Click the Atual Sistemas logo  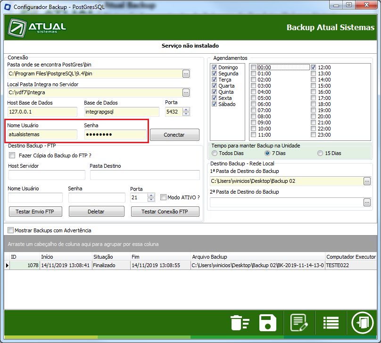[37, 28]
